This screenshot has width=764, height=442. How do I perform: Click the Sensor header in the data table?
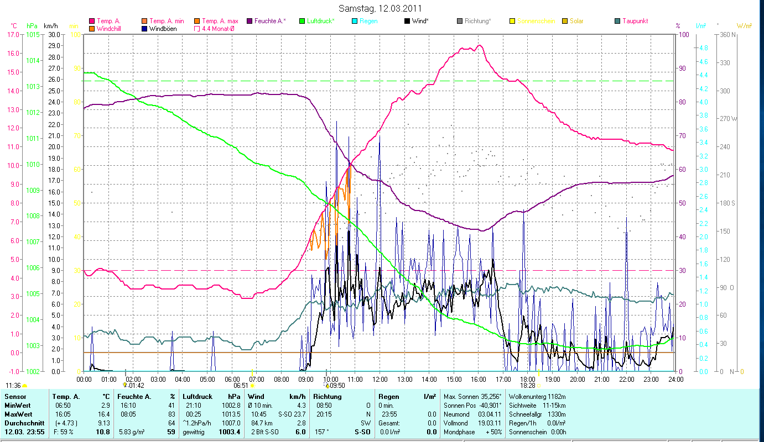tap(14, 397)
